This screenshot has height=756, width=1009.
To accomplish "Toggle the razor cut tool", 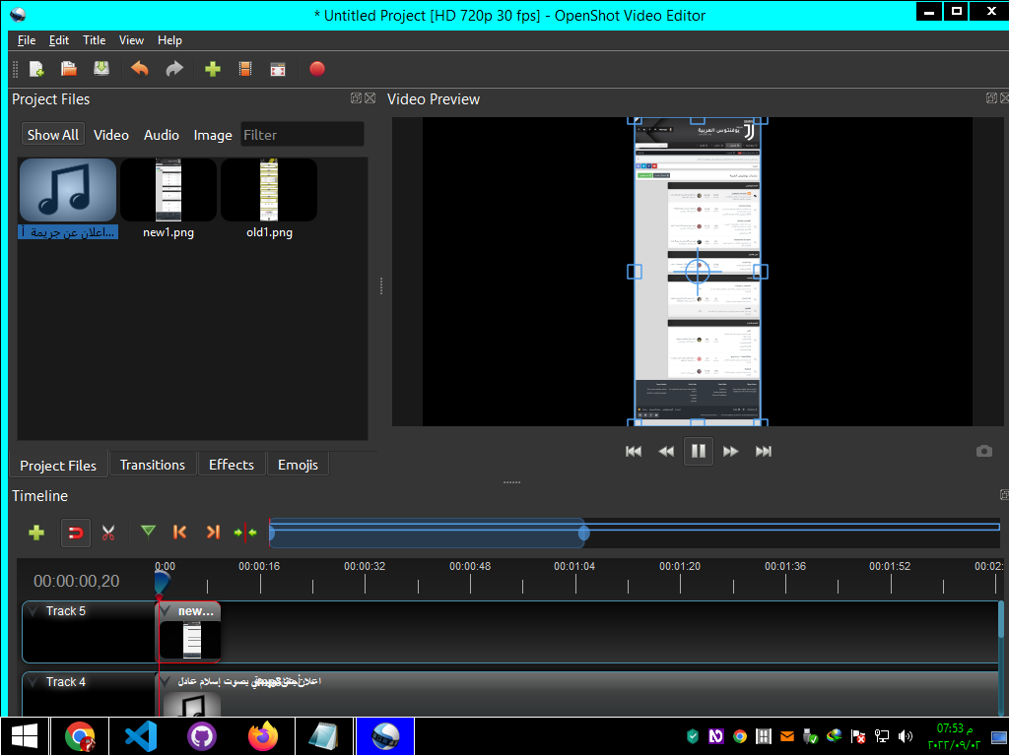I will tap(108, 533).
